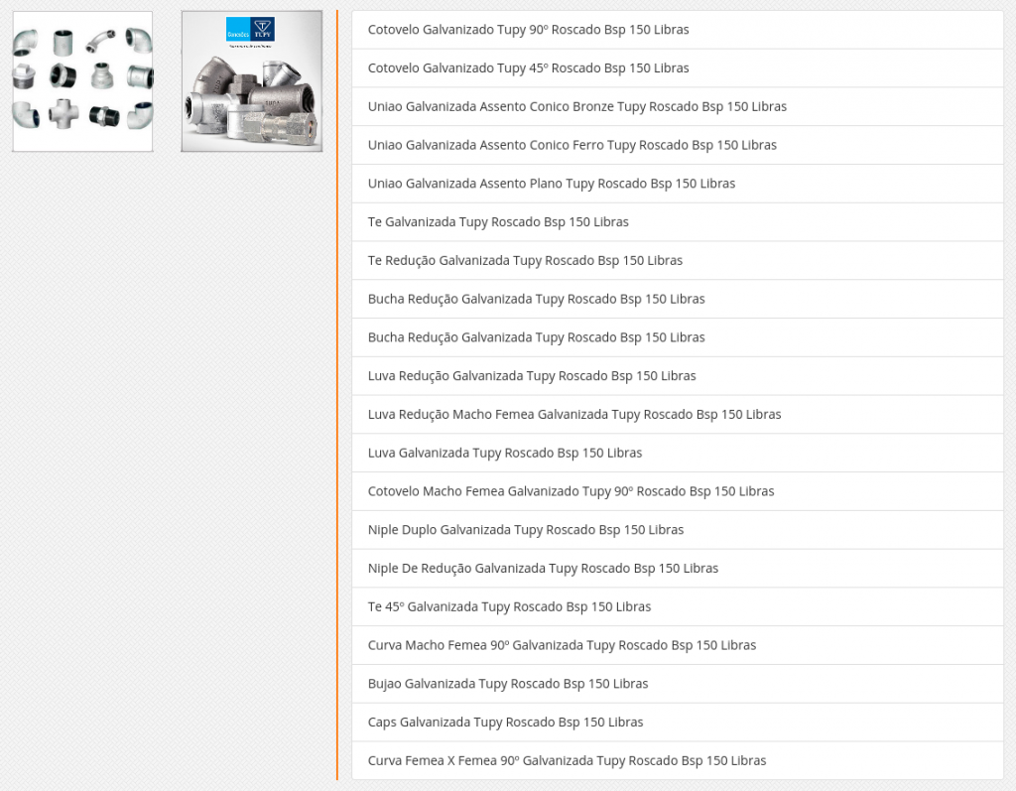Select Uniao Galvanizada Assento Plano Tupy
Screen dimensions: 1016x791
551,184
